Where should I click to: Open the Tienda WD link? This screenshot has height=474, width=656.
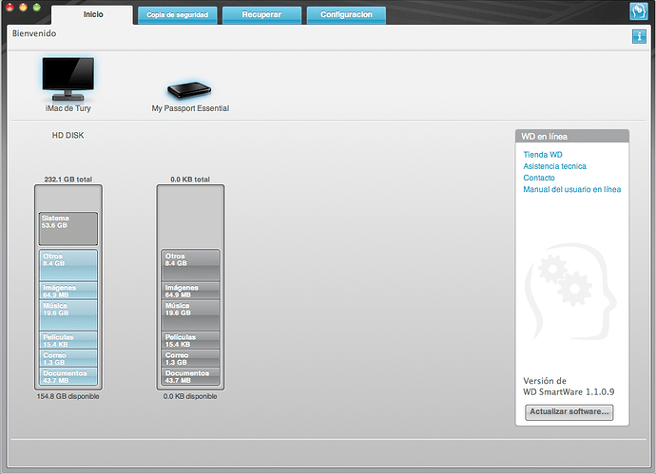[543, 155]
